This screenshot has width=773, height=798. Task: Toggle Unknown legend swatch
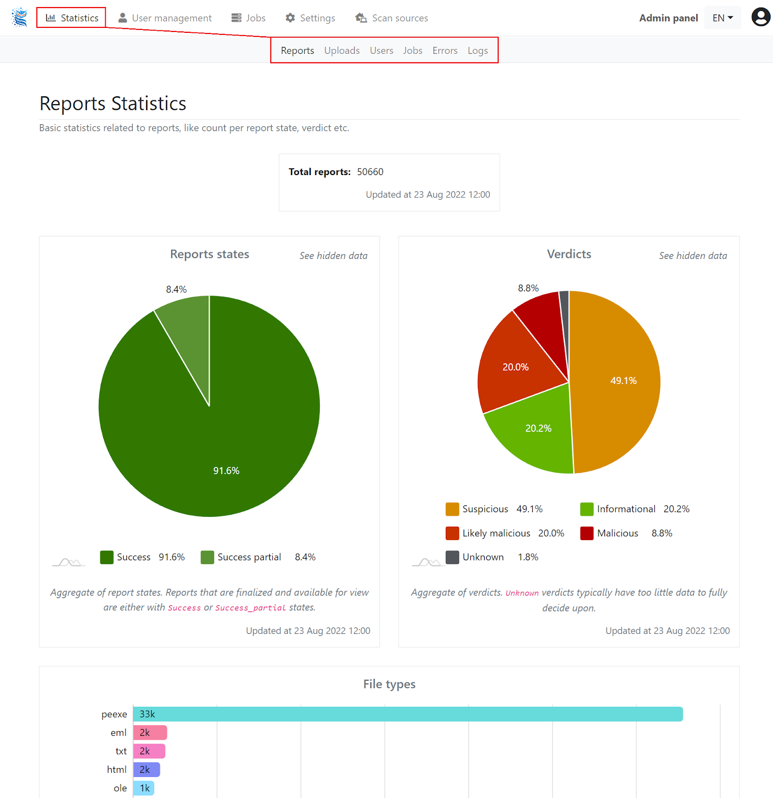(452, 557)
